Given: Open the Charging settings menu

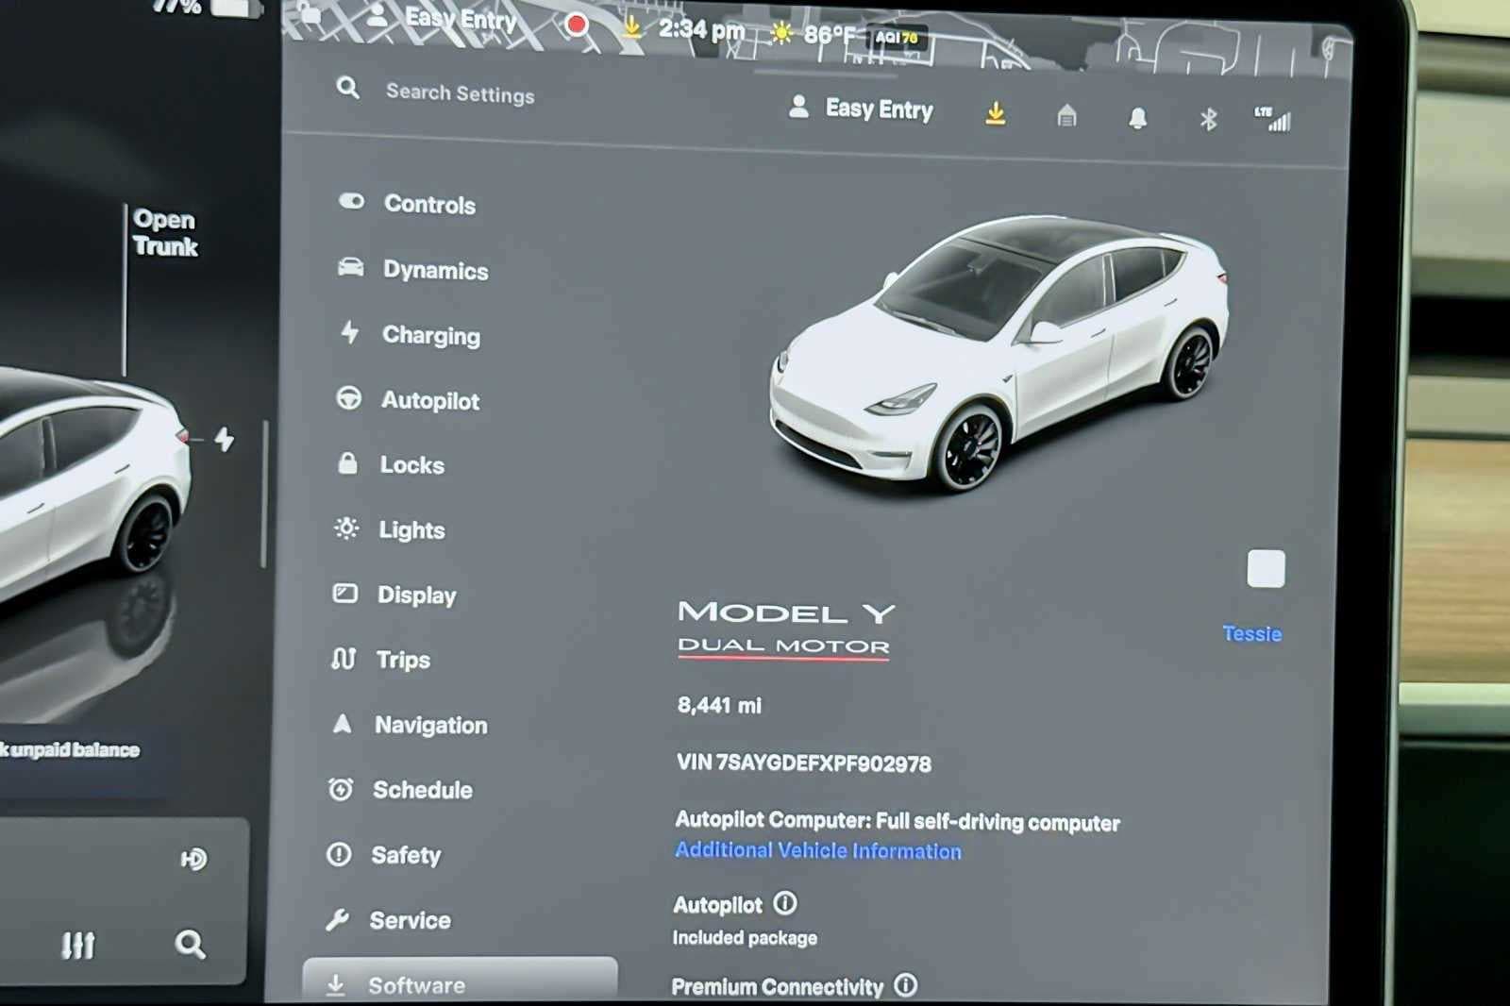Looking at the screenshot, I should tap(410, 334).
